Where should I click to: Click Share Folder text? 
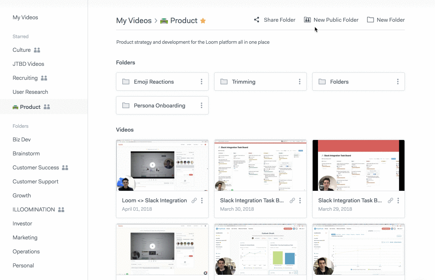(x=280, y=20)
